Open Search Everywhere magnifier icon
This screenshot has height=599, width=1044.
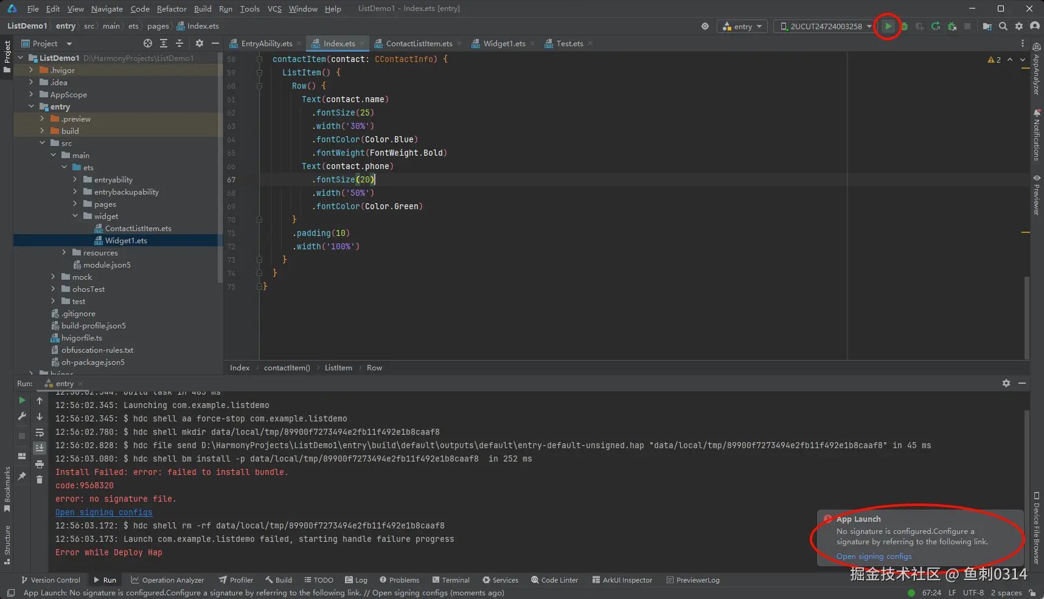(1003, 26)
